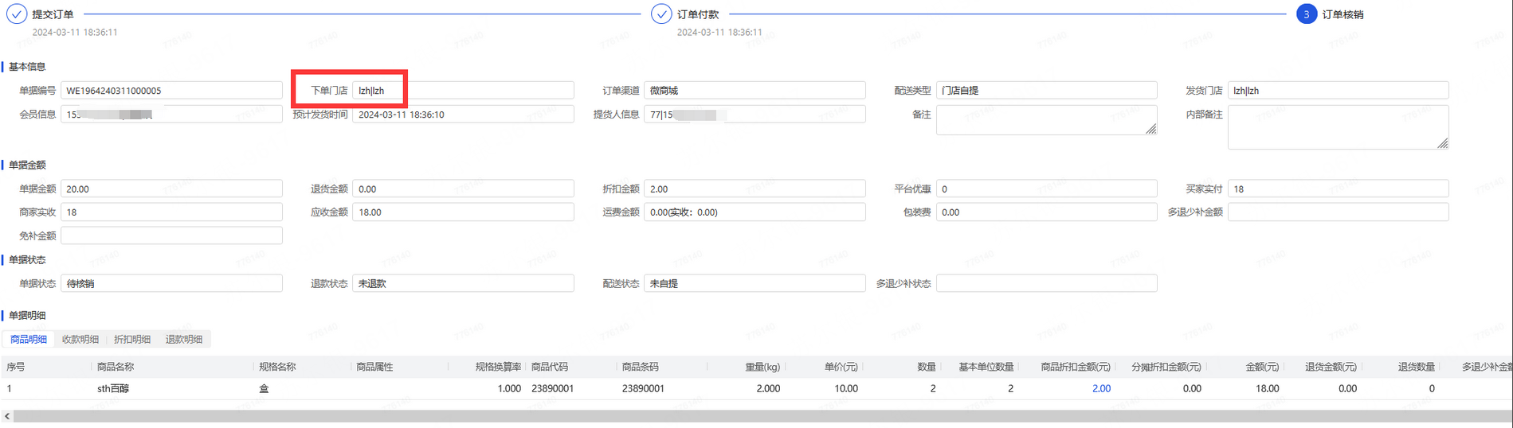The width and height of the screenshot is (1513, 428).
Task: Click the 会员信息 input field
Action: pos(171,115)
